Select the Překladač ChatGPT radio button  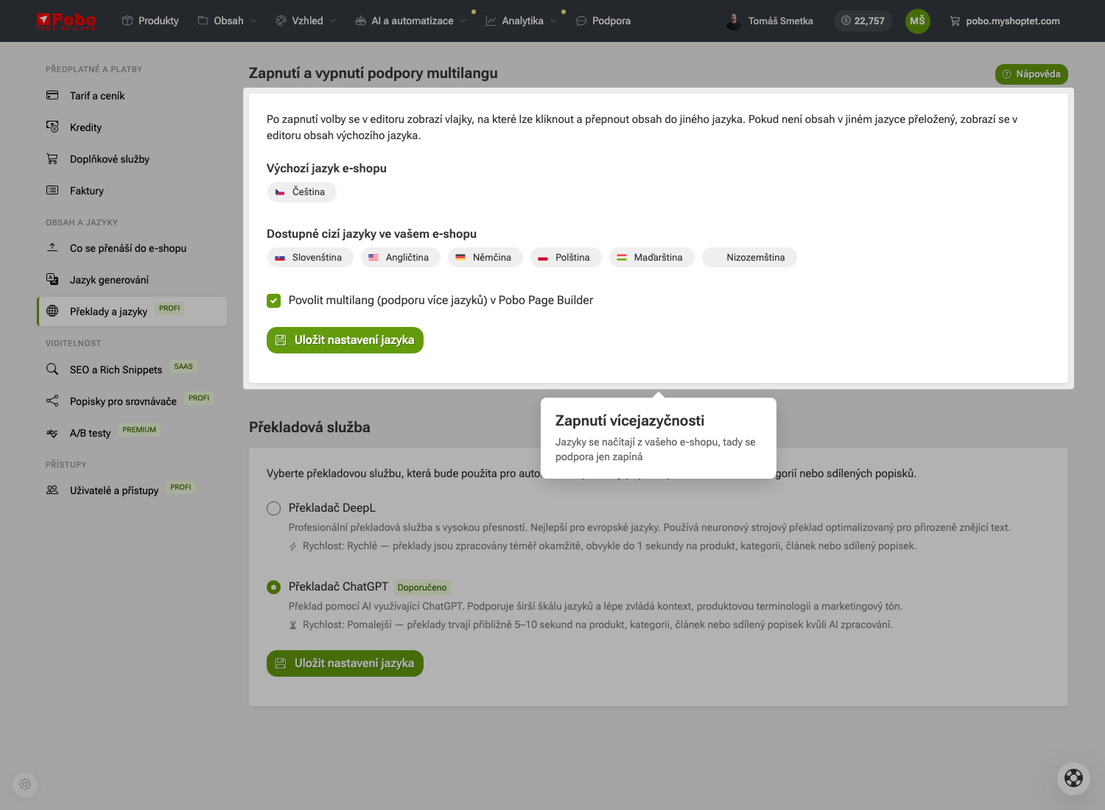pyautogui.click(x=274, y=587)
